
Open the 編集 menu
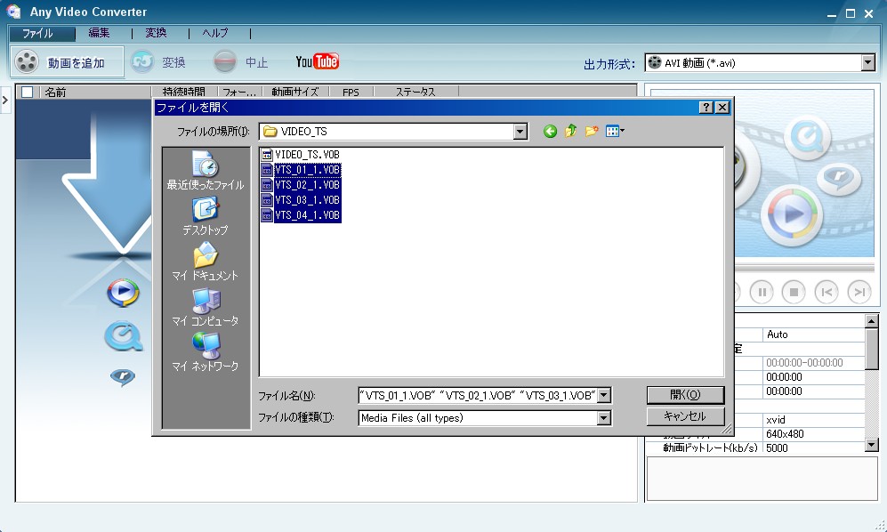[99, 34]
